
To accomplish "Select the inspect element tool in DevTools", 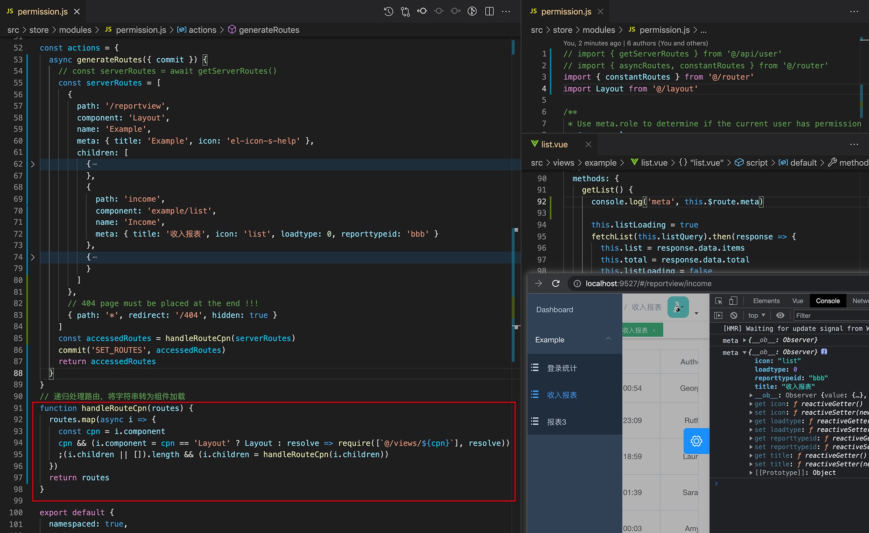I will (x=719, y=300).
